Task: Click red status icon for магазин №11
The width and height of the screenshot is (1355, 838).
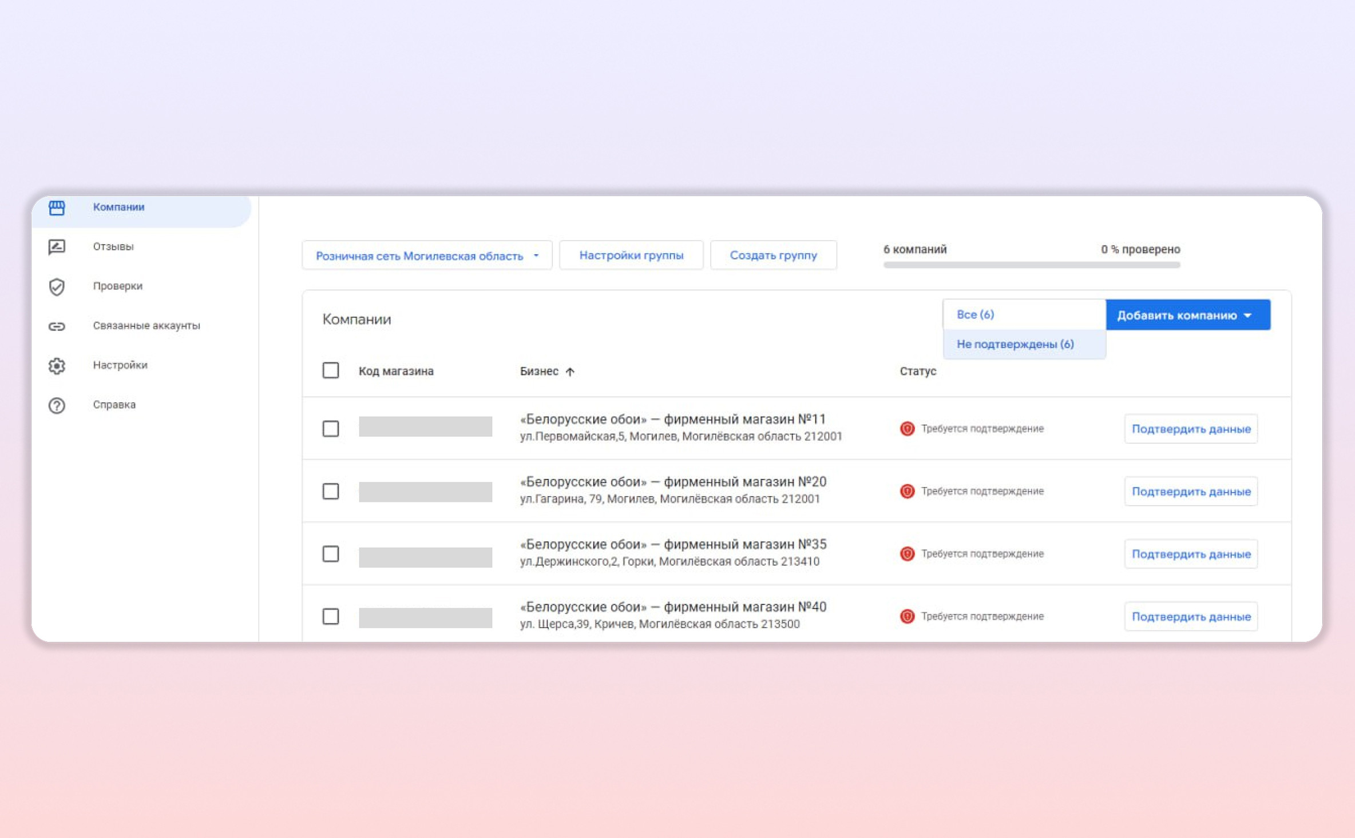Action: [907, 428]
